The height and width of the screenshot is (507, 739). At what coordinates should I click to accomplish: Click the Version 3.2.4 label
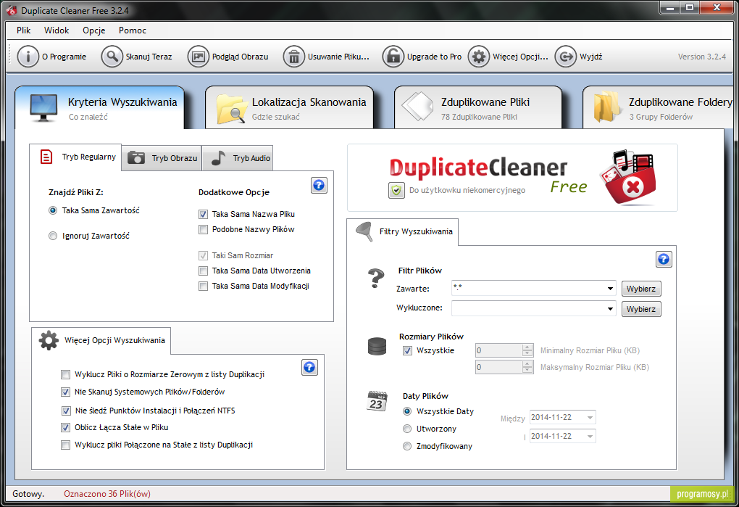click(702, 57)
